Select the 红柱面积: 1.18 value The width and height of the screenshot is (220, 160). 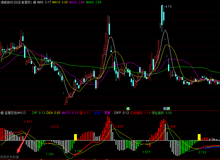[140, 113]
